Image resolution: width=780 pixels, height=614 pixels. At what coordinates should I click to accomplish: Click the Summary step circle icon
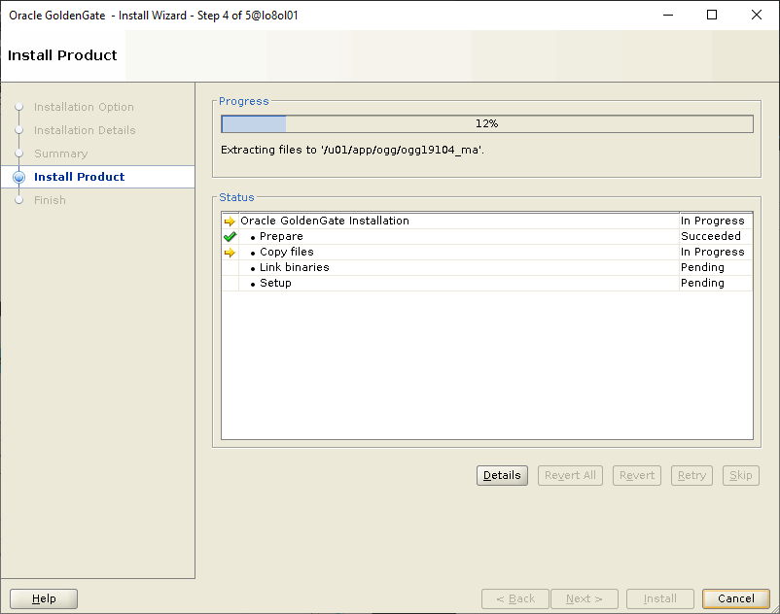(x=18, y=153)
